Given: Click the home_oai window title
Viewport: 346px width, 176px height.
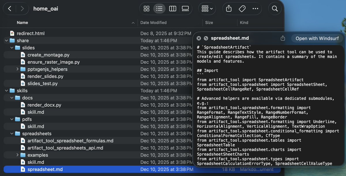Looking at the screenshot, I should click(46, 9).
